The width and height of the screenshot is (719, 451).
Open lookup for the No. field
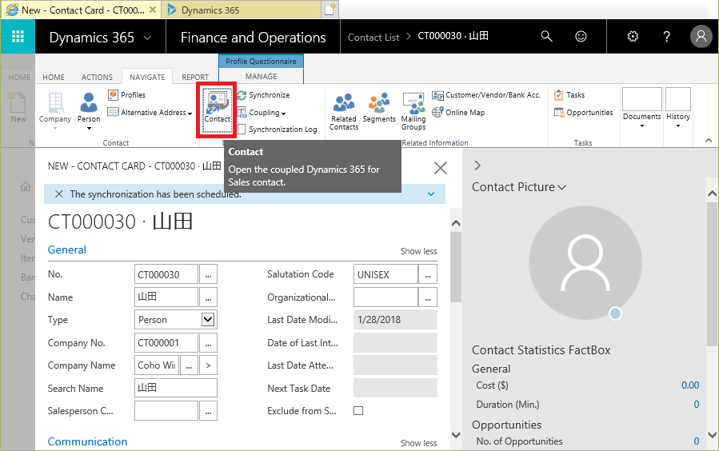[x=208, y=274]
